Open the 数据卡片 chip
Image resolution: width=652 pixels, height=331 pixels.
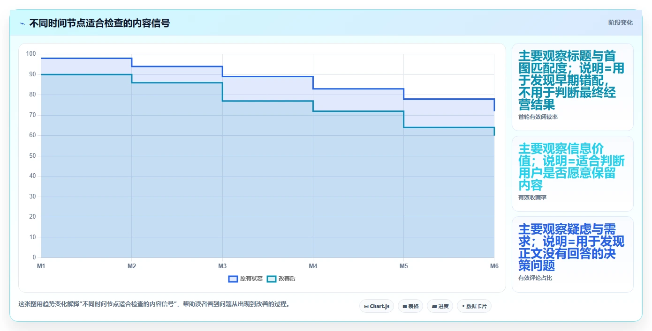[474, 306]
